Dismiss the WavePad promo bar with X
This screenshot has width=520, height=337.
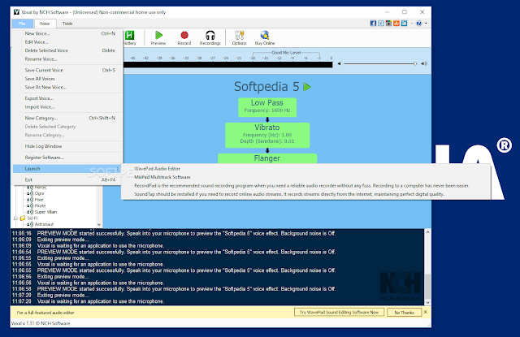click(426, 312)
